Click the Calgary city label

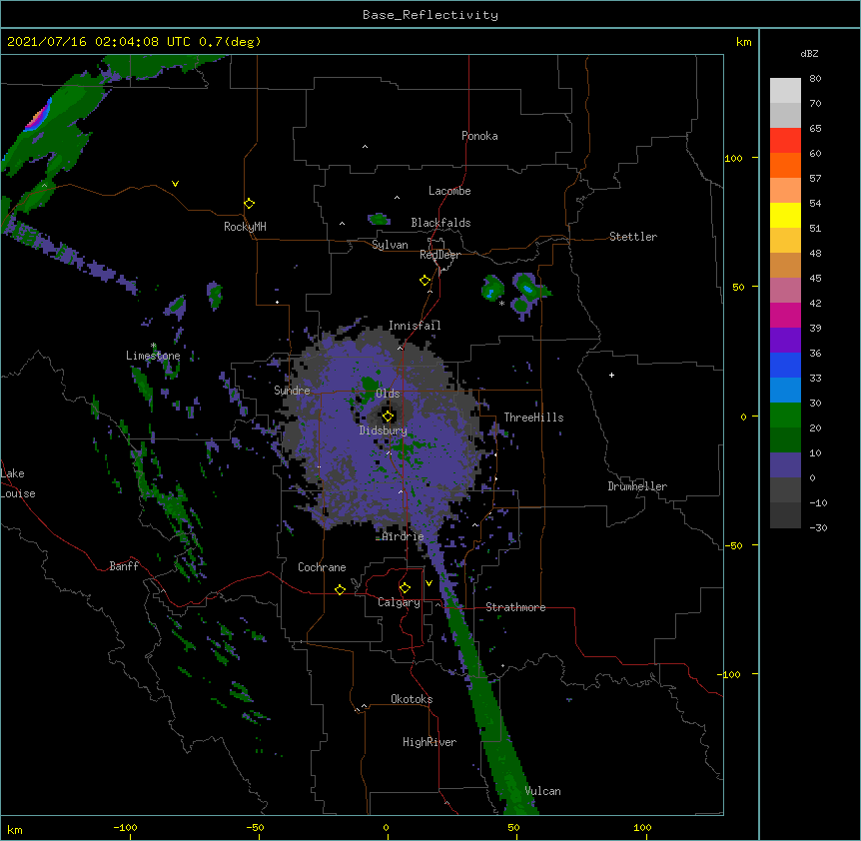pyautogui.click(x=399, y=602)
